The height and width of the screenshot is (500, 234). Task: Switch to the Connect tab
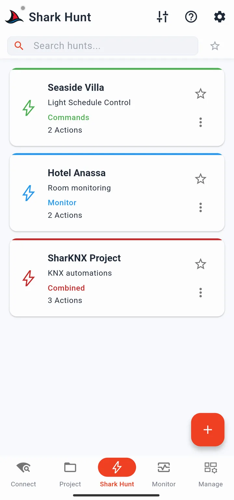23,475
